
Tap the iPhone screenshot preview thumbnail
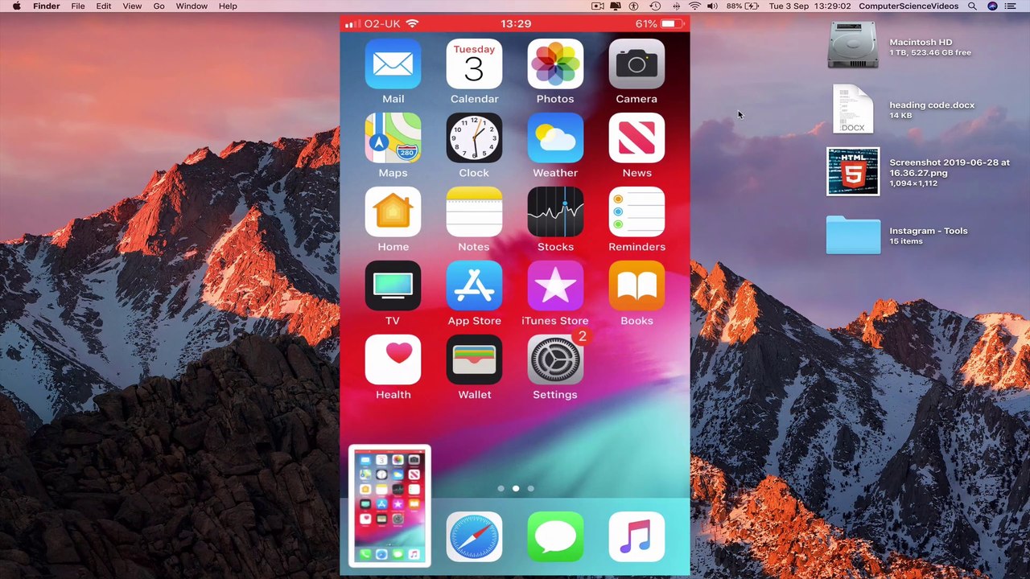389,506
